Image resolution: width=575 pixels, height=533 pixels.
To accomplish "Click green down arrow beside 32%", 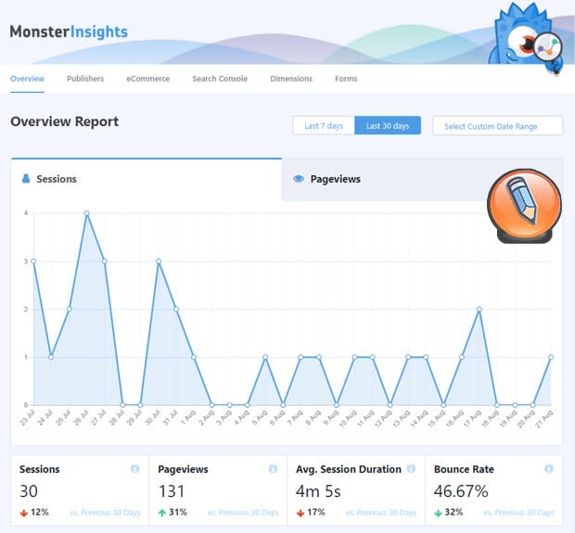I will 438,513.
